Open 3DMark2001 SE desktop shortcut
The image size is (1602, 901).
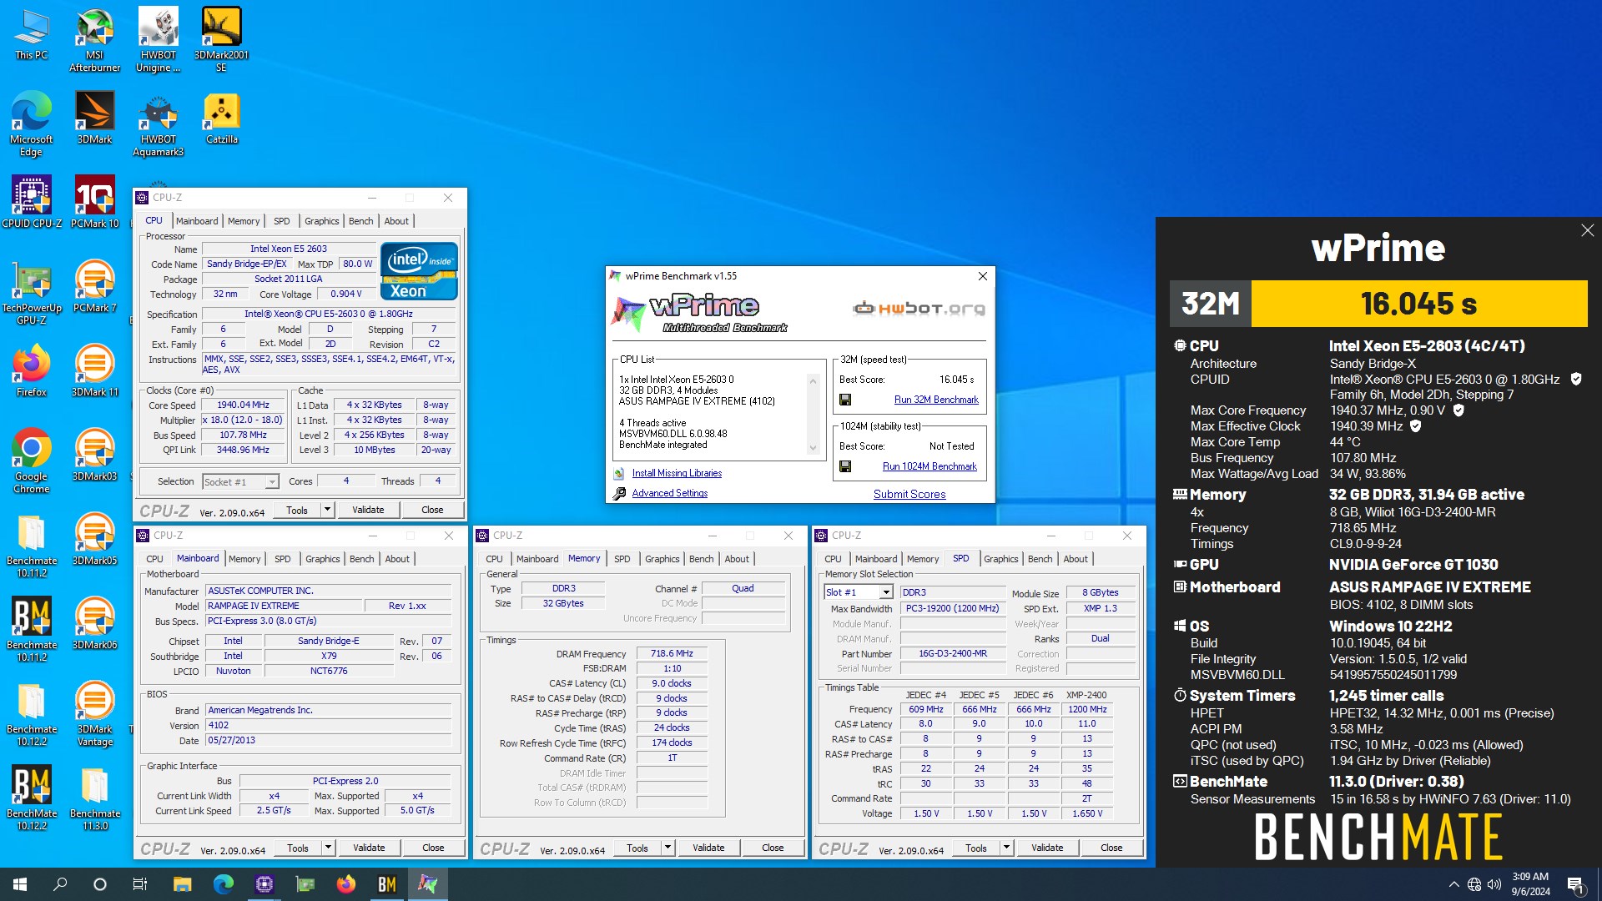[221, 40]
